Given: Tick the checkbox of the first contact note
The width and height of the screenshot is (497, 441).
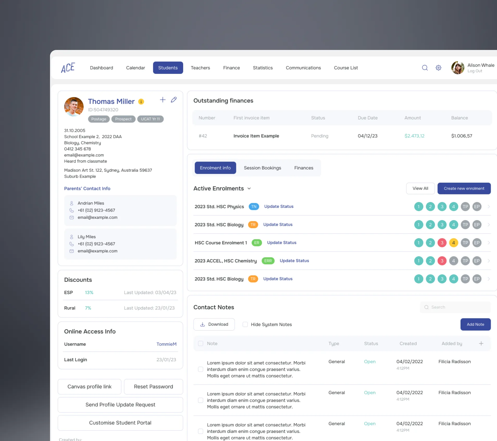Looking at the screenshot, I should tap(200, 369).
